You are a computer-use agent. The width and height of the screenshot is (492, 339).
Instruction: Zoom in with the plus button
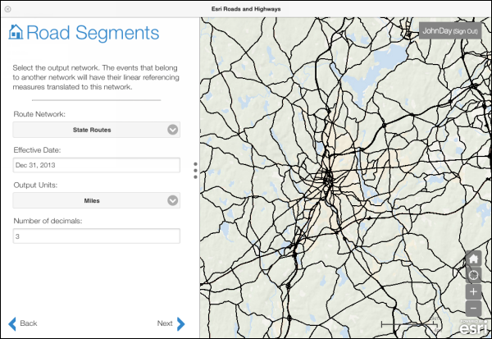coord(473,291)
